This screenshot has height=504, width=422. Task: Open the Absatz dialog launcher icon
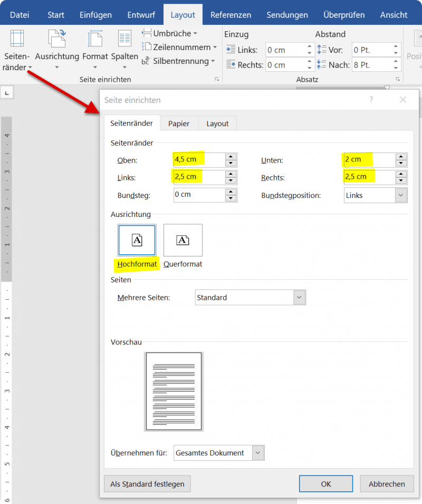[398, 79]
